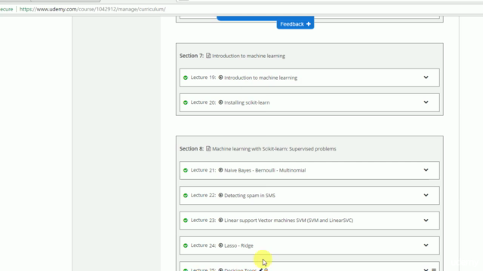Expand Lecture 24 Lasso - Ridge chevron
The height and width of the screenshot is (271, 483).
[x=426, y=245]
